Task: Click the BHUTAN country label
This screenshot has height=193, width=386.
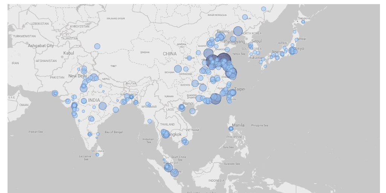Action: [x=131, y=84]
